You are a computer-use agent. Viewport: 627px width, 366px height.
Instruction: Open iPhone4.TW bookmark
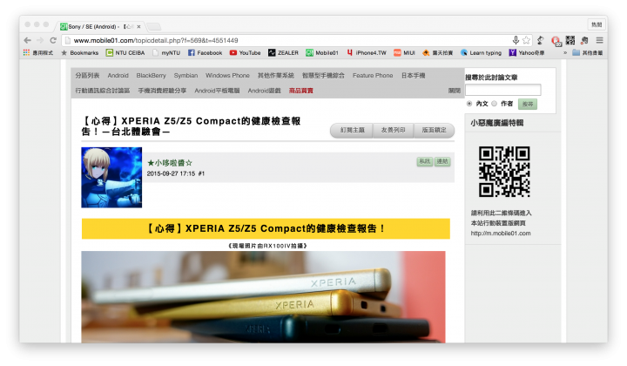[367, 52]
